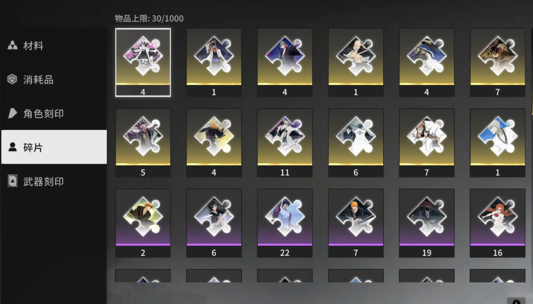Choose the gold fragment with count 5
Screen dimensions: 533x304
[143, 143]
